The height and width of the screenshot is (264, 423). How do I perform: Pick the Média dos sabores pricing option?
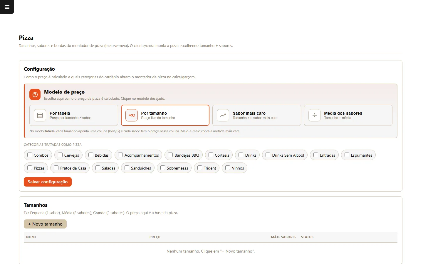point(348,115)
